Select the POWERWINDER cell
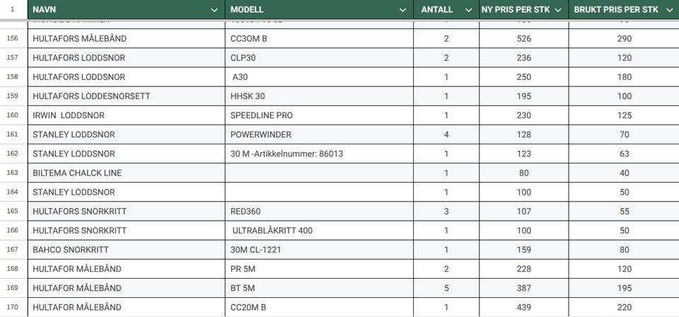679x317 pixels. click(319, 134)
